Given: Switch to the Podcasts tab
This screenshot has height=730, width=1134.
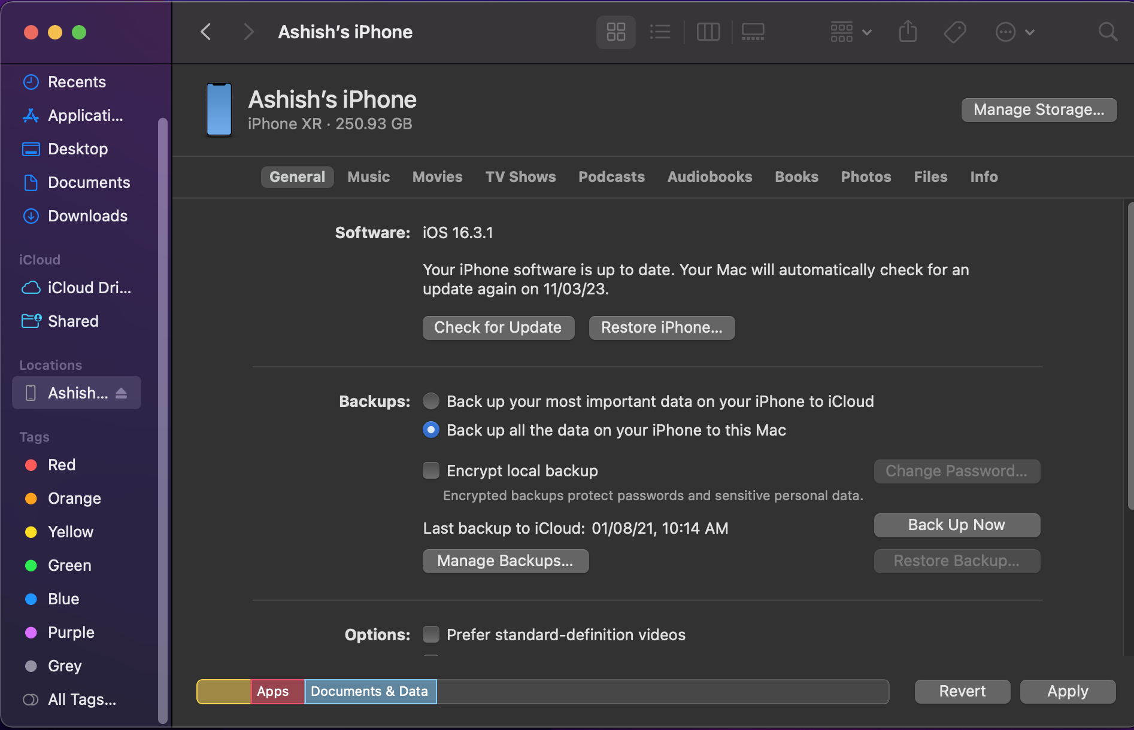Looking at the screenshot, I should (x=612, y=177).
